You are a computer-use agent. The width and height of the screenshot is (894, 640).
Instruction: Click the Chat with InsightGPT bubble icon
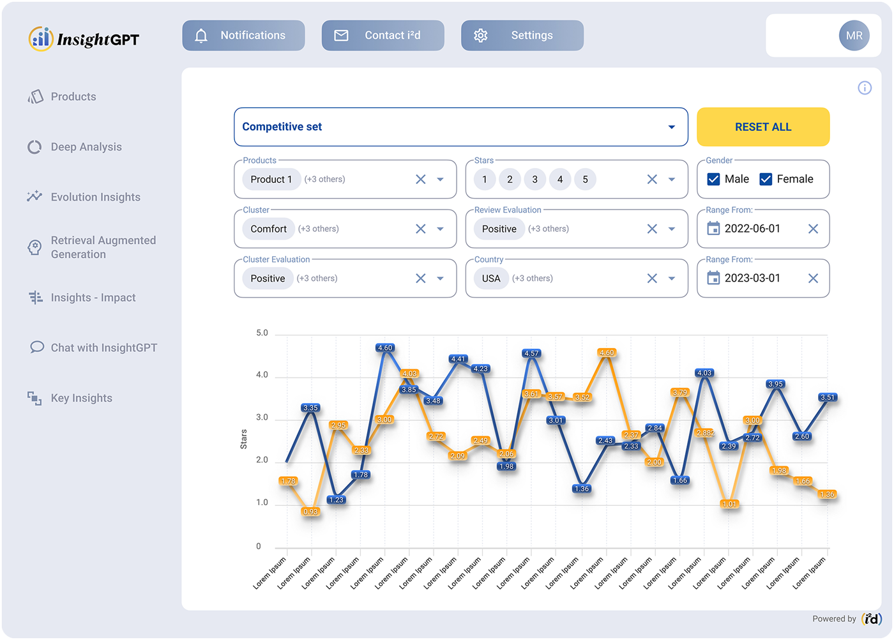coord(37,347)
